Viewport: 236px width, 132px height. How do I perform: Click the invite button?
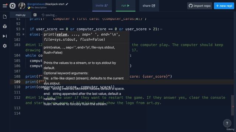pos(102,6)
